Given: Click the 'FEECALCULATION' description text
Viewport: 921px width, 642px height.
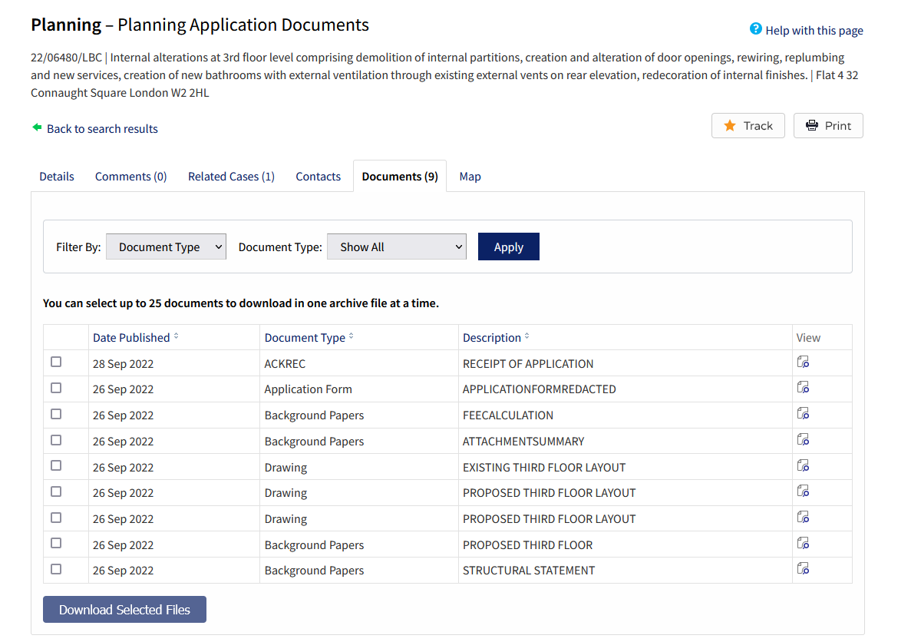Looking at the screenshot, I should (508, 415).
